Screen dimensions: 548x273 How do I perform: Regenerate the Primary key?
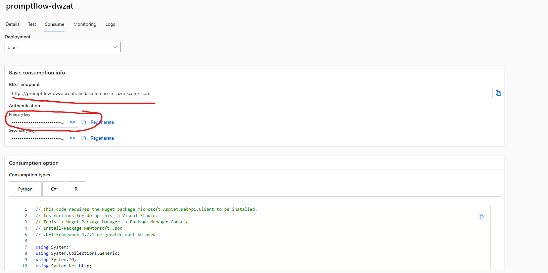tap(102, 122)
